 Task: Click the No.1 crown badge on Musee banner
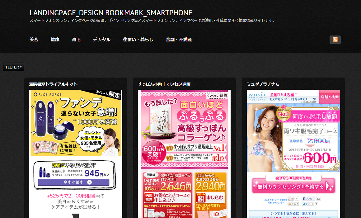click(x=284, y=113)
